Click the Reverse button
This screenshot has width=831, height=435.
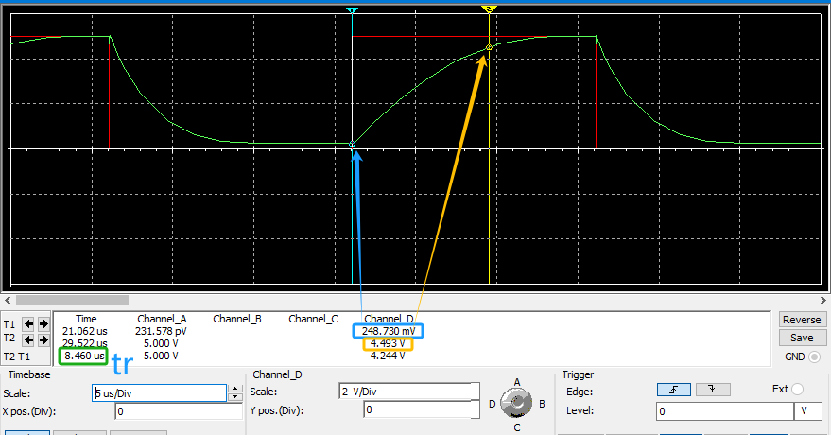[802, 320]
